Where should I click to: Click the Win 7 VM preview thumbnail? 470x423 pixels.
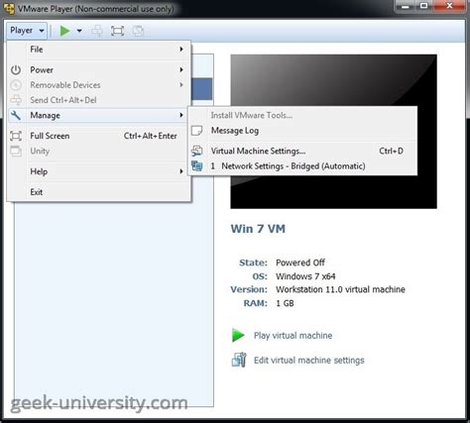click(x=333, y=132)
